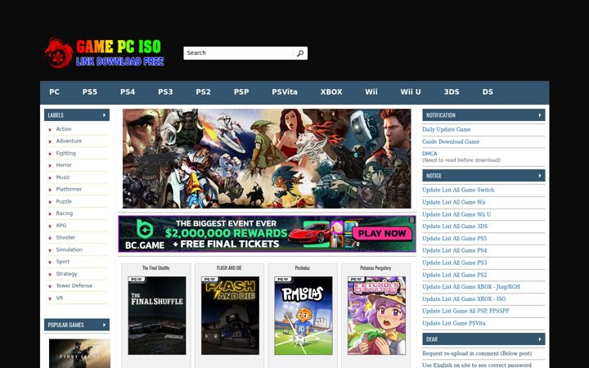The width and height of the screenshot is (589, 368).
Task: Open Update List All Game Wii link
Action: (x=454, y=203)
